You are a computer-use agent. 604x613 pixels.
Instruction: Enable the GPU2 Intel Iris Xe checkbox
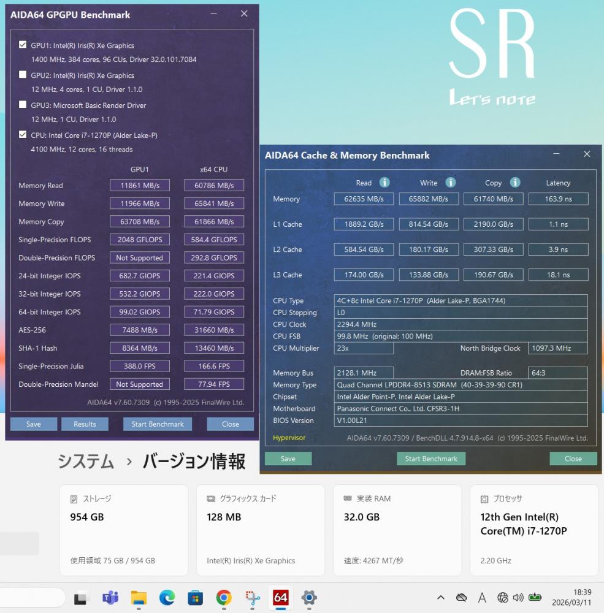click(23, 75)
